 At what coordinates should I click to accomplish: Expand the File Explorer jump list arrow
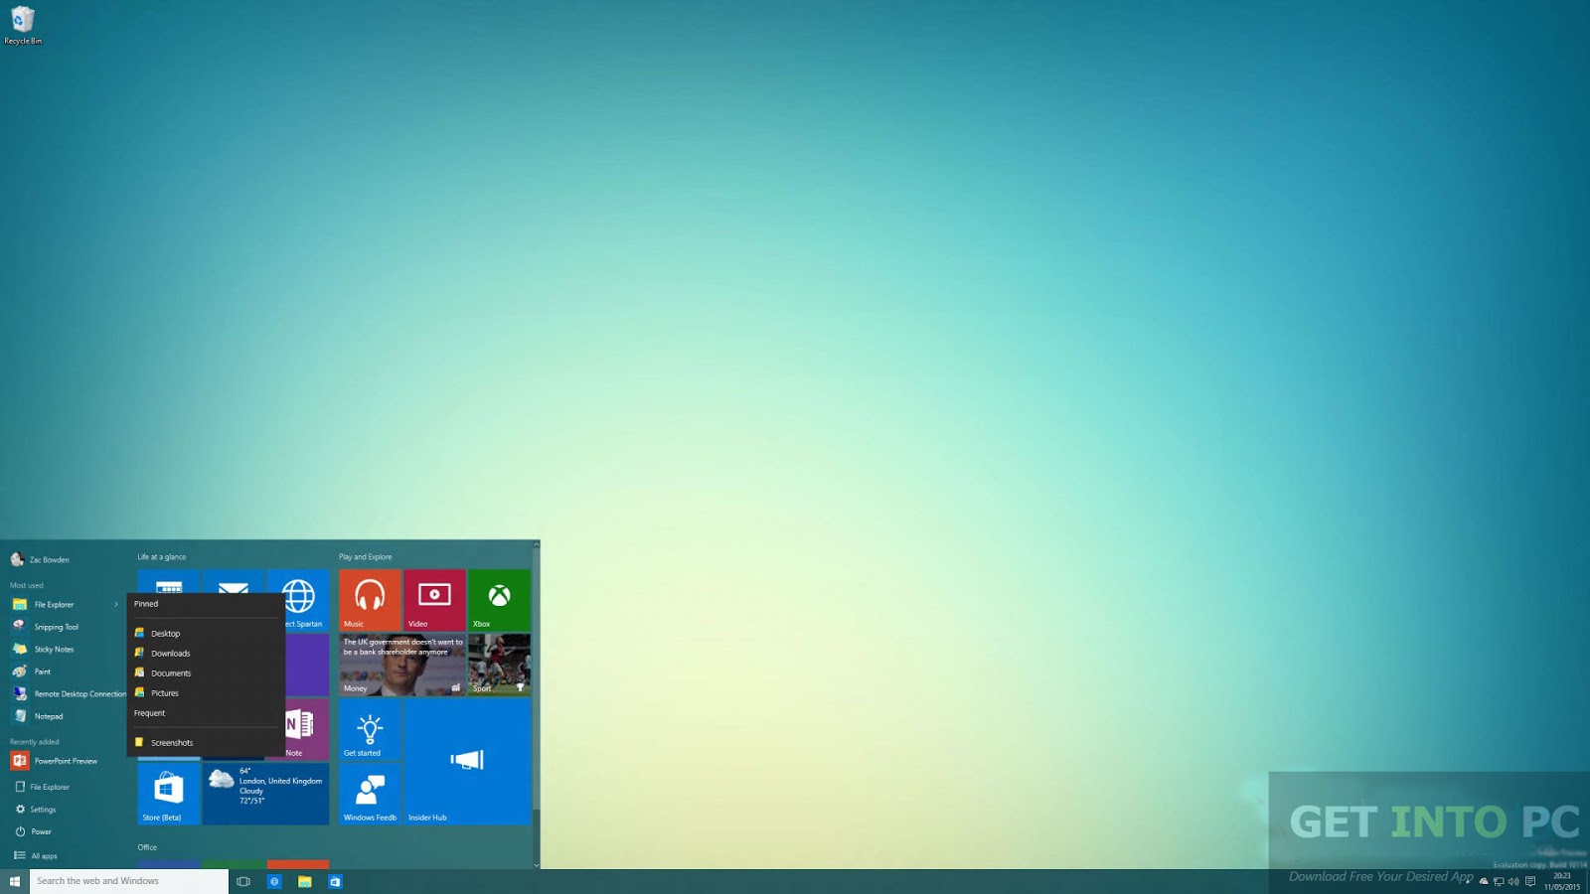pos(116,604)
